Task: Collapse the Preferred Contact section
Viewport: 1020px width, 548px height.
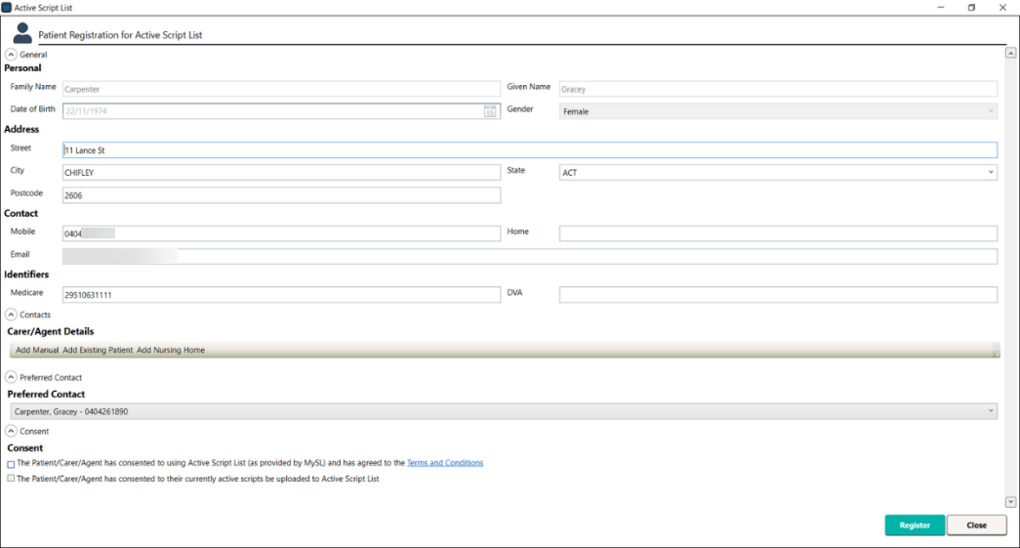Action: (11, 377)
